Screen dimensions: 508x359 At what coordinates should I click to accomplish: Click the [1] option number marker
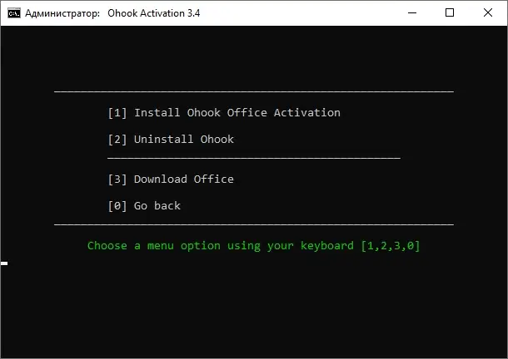[x=117, y=113]
